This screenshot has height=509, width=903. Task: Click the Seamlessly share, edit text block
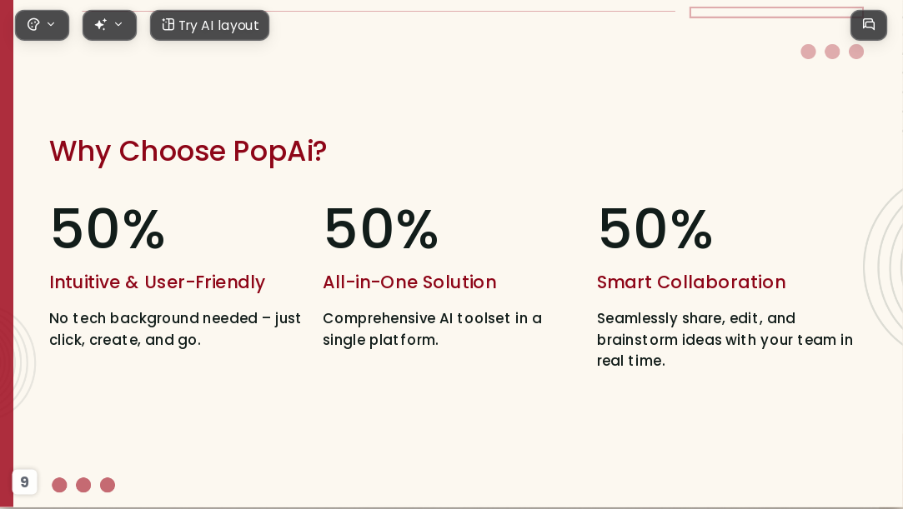pos(725,339)
